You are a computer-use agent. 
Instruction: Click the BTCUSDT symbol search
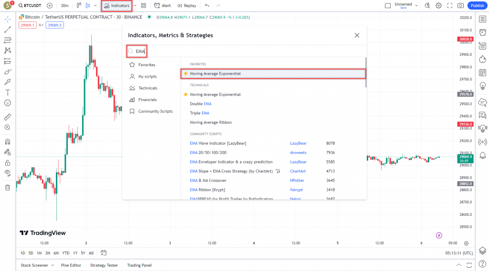pos(30,6)
